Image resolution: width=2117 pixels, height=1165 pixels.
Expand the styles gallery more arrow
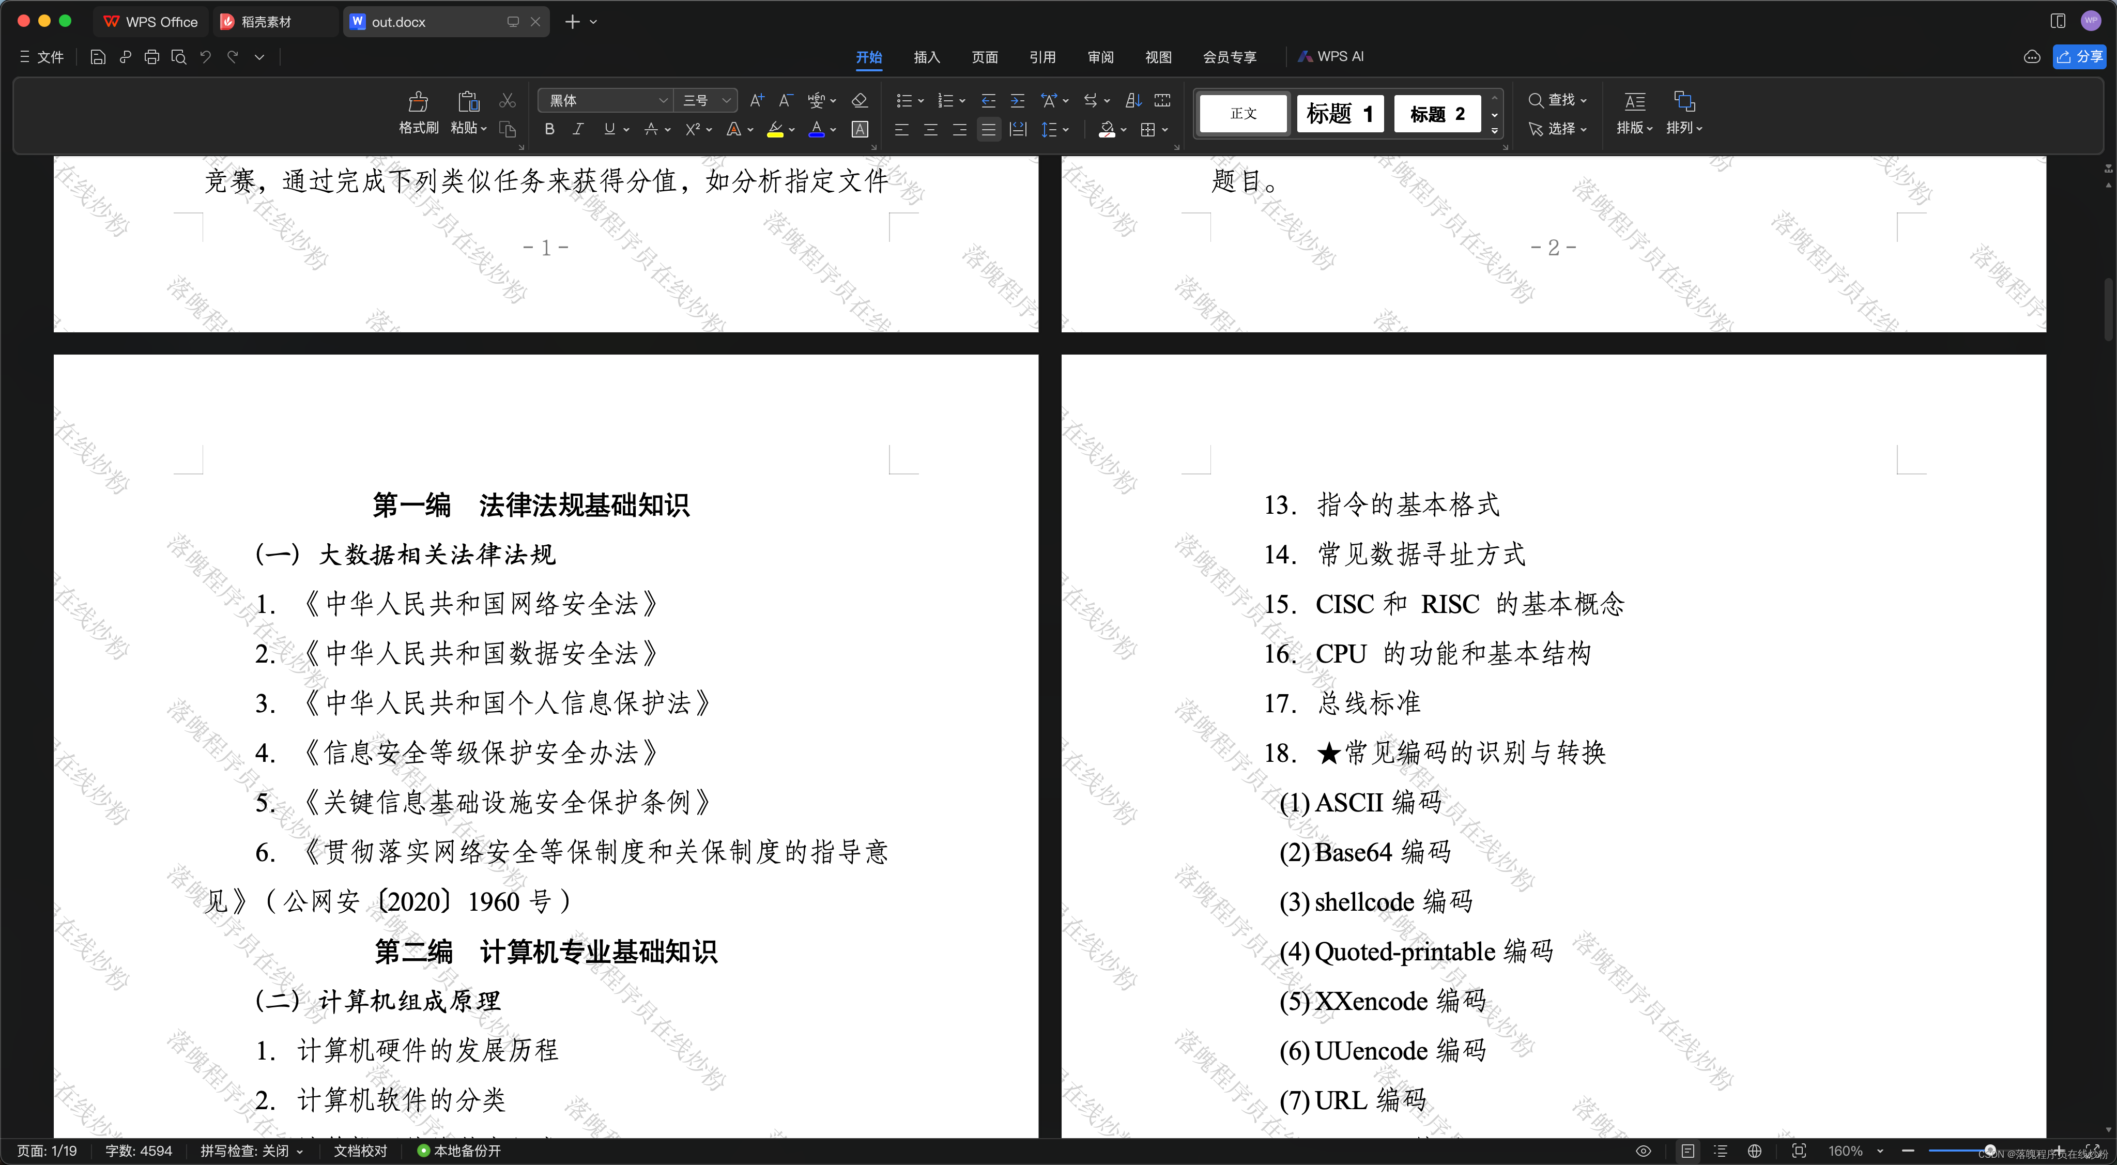point(1494,131)
